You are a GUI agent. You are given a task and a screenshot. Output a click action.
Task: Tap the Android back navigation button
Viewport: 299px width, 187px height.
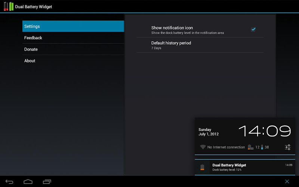(9, 182)
